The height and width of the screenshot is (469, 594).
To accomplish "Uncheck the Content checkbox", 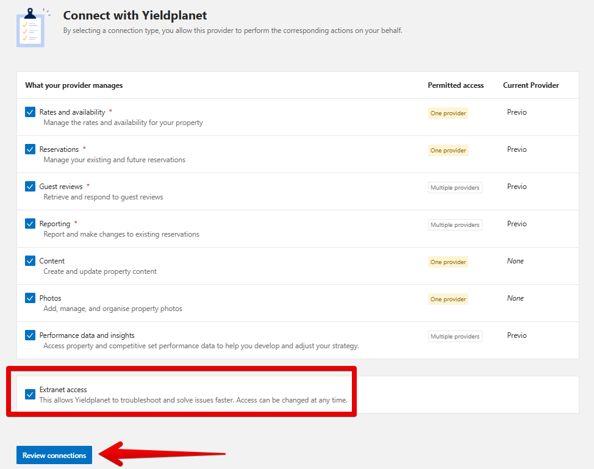I will pos(30,260).
